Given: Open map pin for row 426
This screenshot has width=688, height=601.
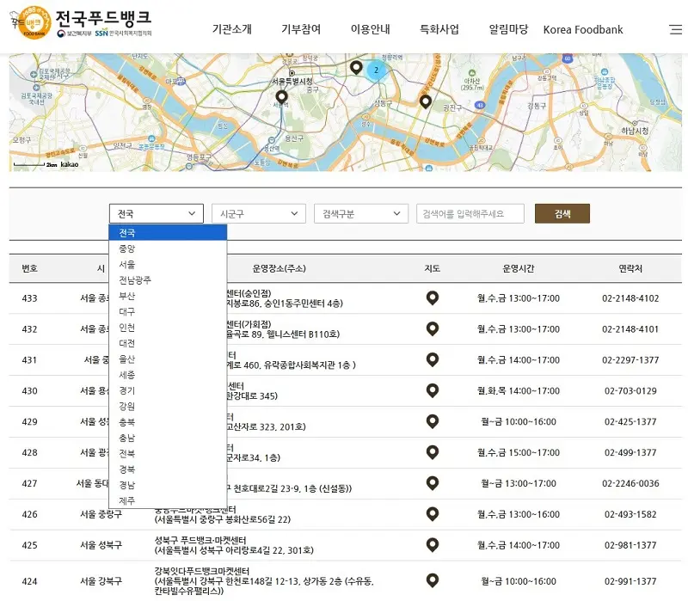Looking at the screenshot, I should [x=433, y=514].
